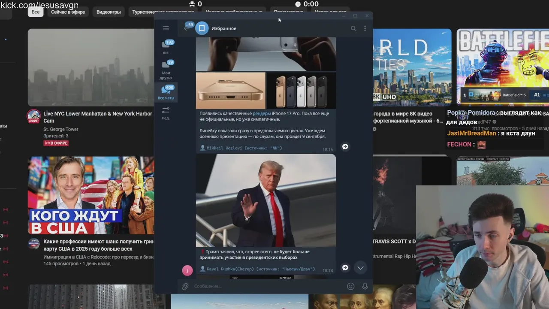Click the streamer webcam overlay
549x309 pixels.
tap(483, 247)
